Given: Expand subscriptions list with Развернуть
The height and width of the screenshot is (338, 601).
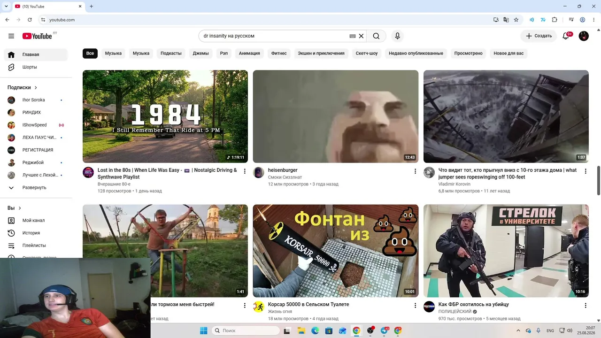Looking at the screenshot, I should point(36,188).
